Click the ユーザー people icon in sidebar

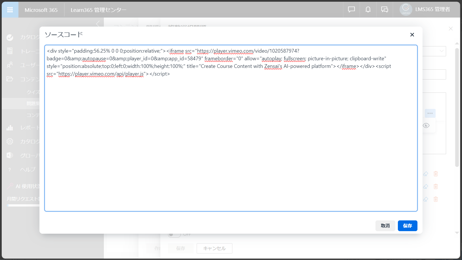click(x=10, y=65)
